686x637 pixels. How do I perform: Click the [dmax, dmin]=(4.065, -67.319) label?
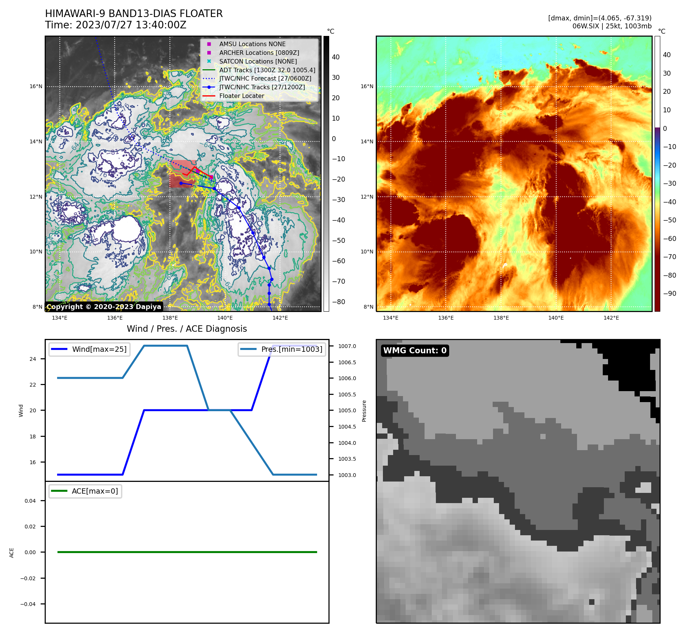click(600, 18)
